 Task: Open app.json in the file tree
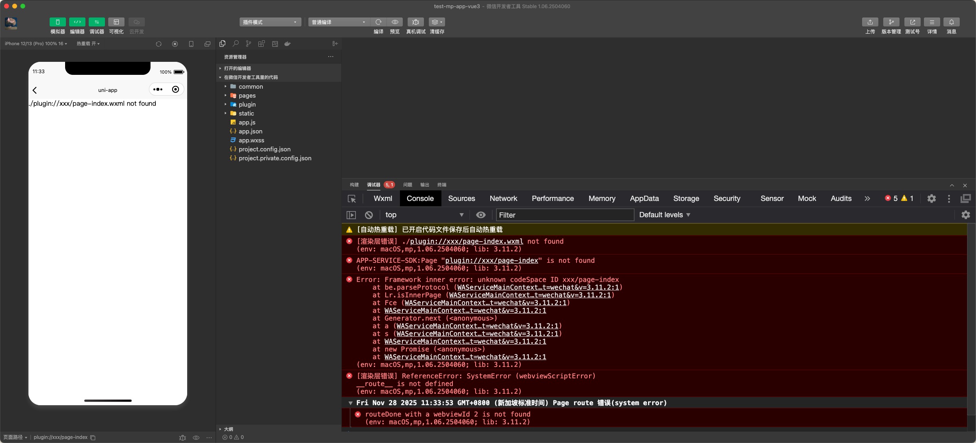(250, 131)
